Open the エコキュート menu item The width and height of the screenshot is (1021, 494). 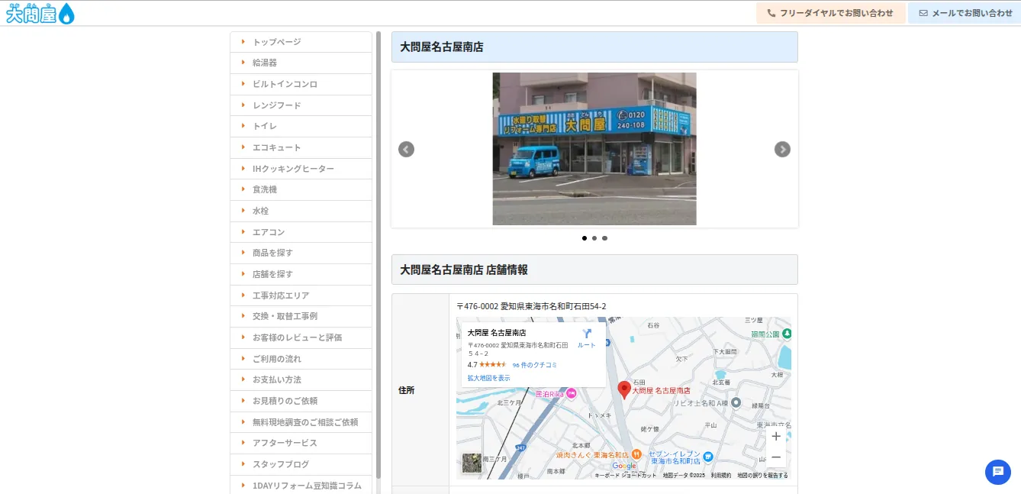tap(301, 147)
